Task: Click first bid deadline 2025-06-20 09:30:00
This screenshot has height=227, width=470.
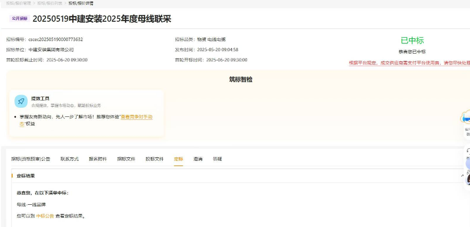Action: click(67, 60)
